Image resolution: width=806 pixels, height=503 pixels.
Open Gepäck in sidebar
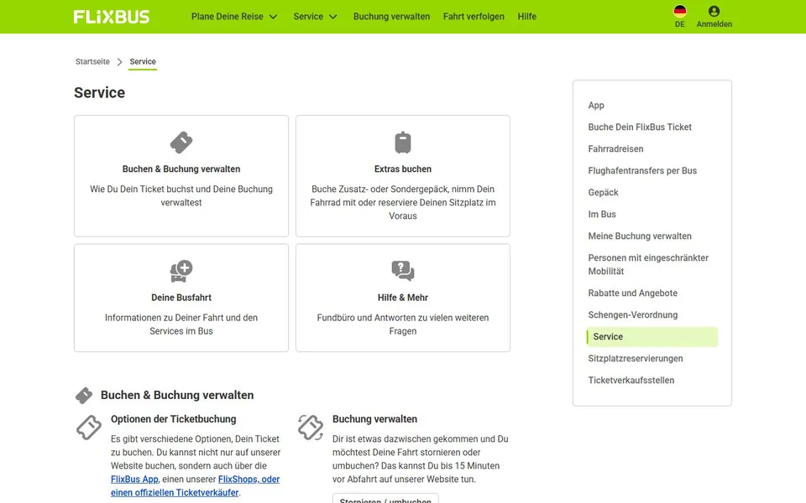tap(603, 193)
